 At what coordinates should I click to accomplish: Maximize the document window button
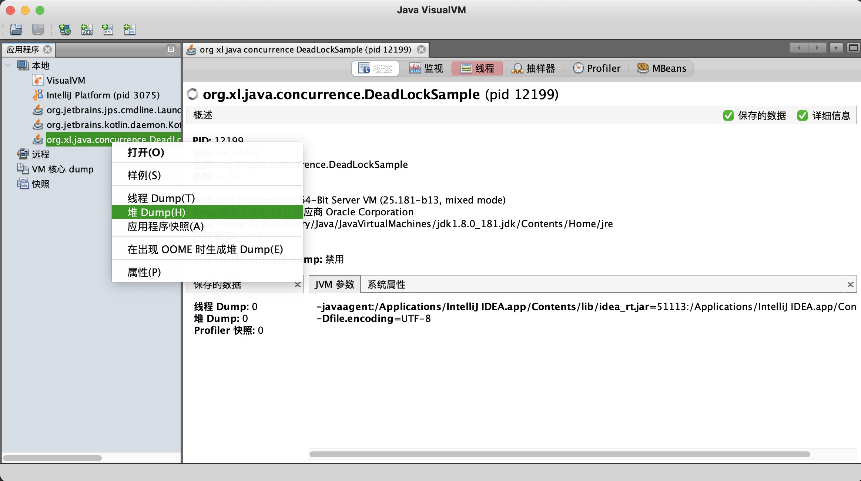point(853,48)
